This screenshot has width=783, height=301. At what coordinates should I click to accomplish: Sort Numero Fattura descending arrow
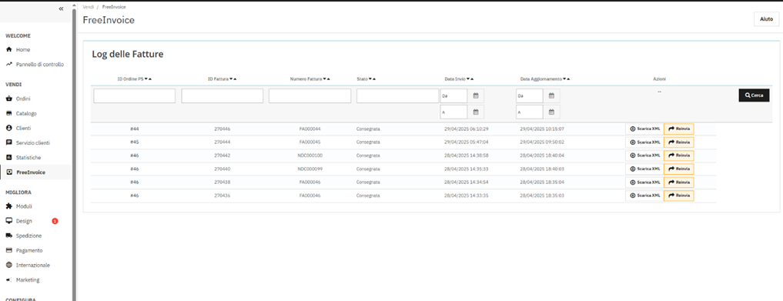(325, 79)
